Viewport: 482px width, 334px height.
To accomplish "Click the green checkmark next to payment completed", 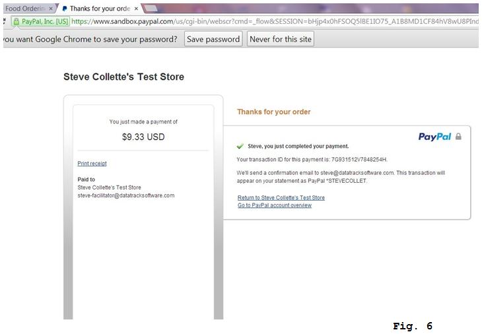I will pyautogui.click(x=240, y=147).
